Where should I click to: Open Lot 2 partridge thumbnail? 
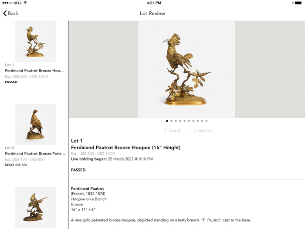tap(35, 124)
